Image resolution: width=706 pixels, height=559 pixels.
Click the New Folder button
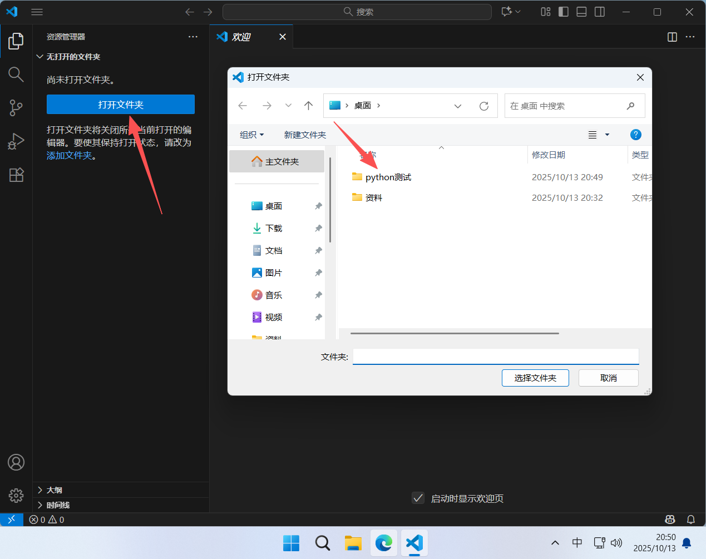tap(305, 135)
